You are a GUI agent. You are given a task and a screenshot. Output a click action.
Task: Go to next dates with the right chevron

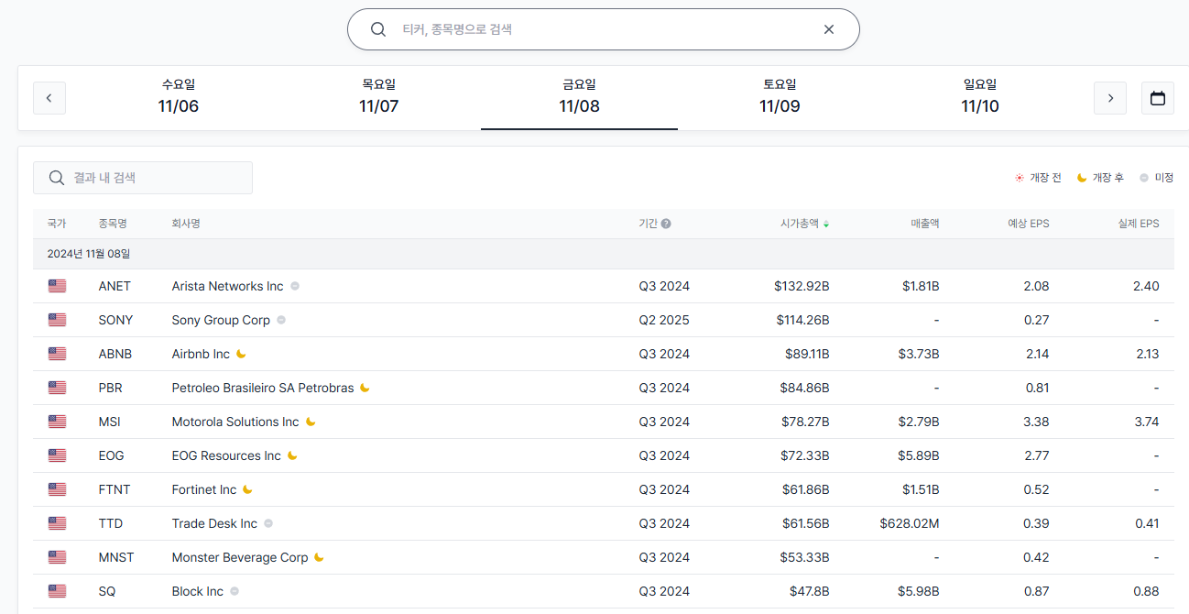point(1110,98)
